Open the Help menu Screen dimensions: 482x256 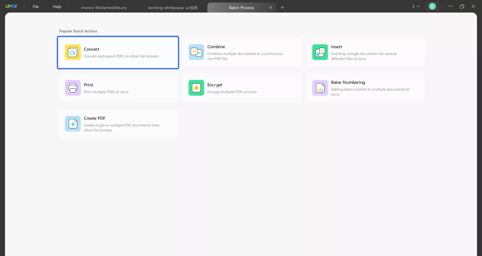pos(57,7)
